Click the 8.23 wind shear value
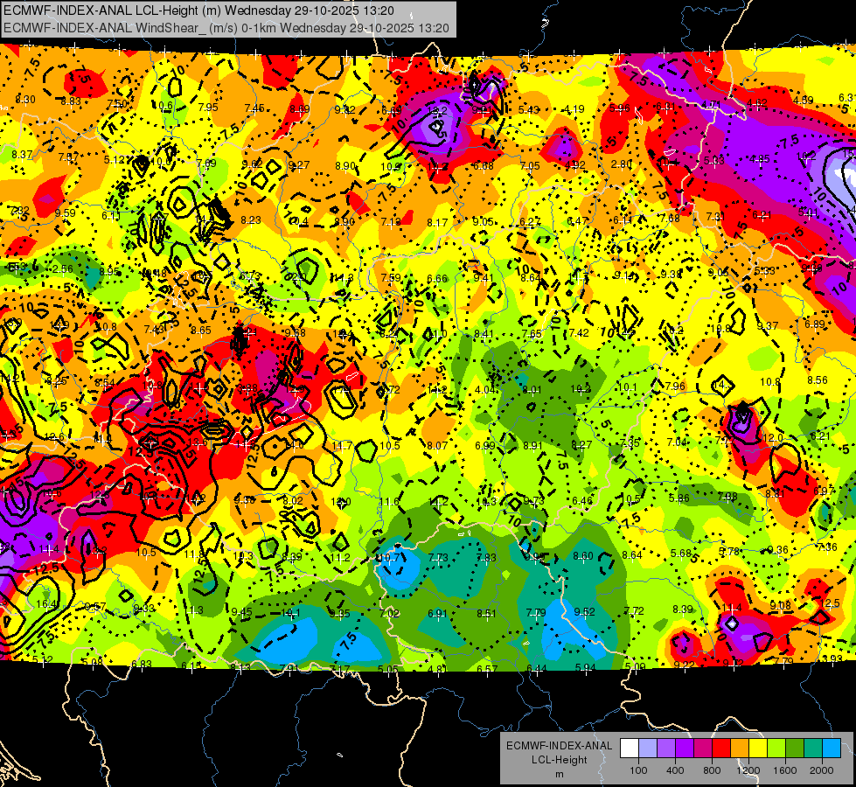Viewport: 856px width, 787px height. click(251, 220)
